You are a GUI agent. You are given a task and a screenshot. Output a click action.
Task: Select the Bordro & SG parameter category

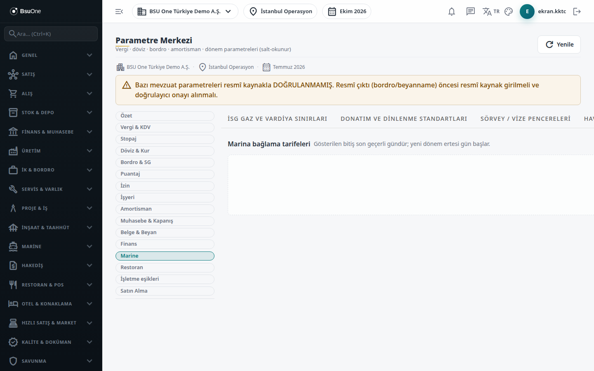pos(165,162)
